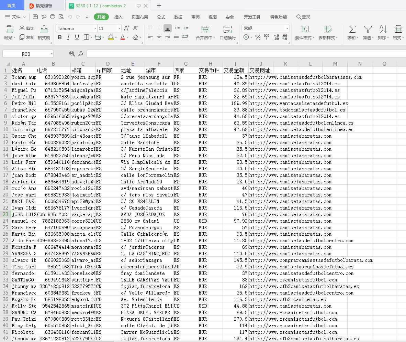The height and width of the screenshot is (342, 406).
Task: Open the View ribbon tab
Action: tap(212, 17)
